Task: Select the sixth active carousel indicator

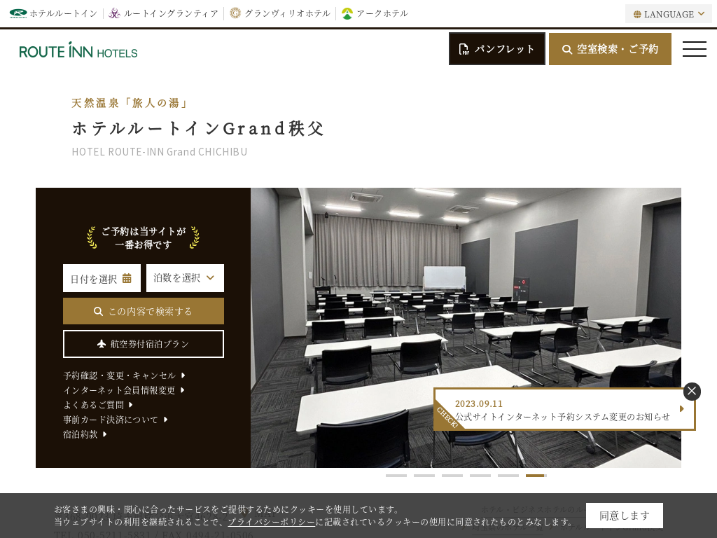Action: [536, 476]
